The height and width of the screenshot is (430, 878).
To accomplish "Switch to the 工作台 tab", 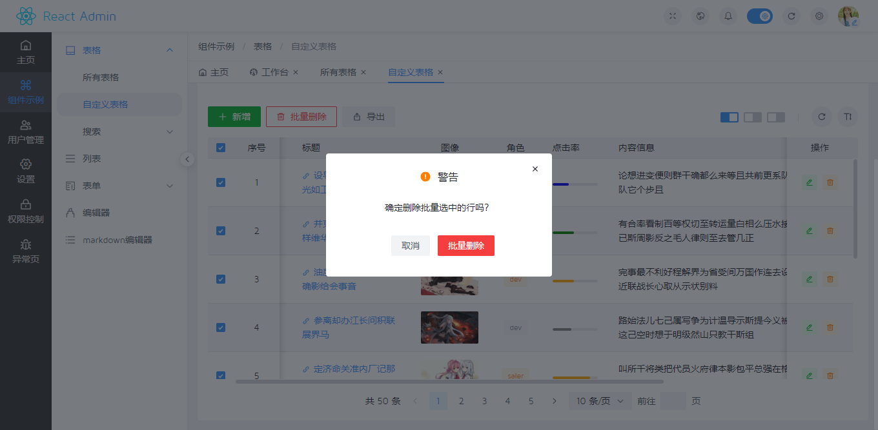I will point(274,73).
